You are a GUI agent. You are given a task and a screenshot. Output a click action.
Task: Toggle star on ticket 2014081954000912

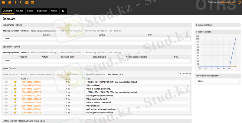point(15,112)
